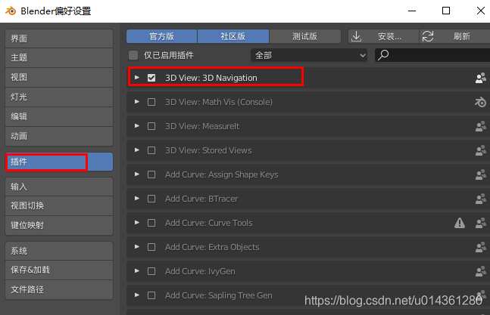490x315 pixels.
Task: Click the Blender logo in title bar
Action: click(11, 11)
